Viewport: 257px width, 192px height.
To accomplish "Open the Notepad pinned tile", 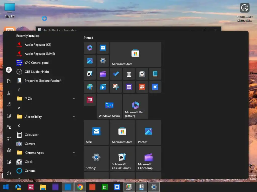I will pyautogui.click(x=155, y=74).
